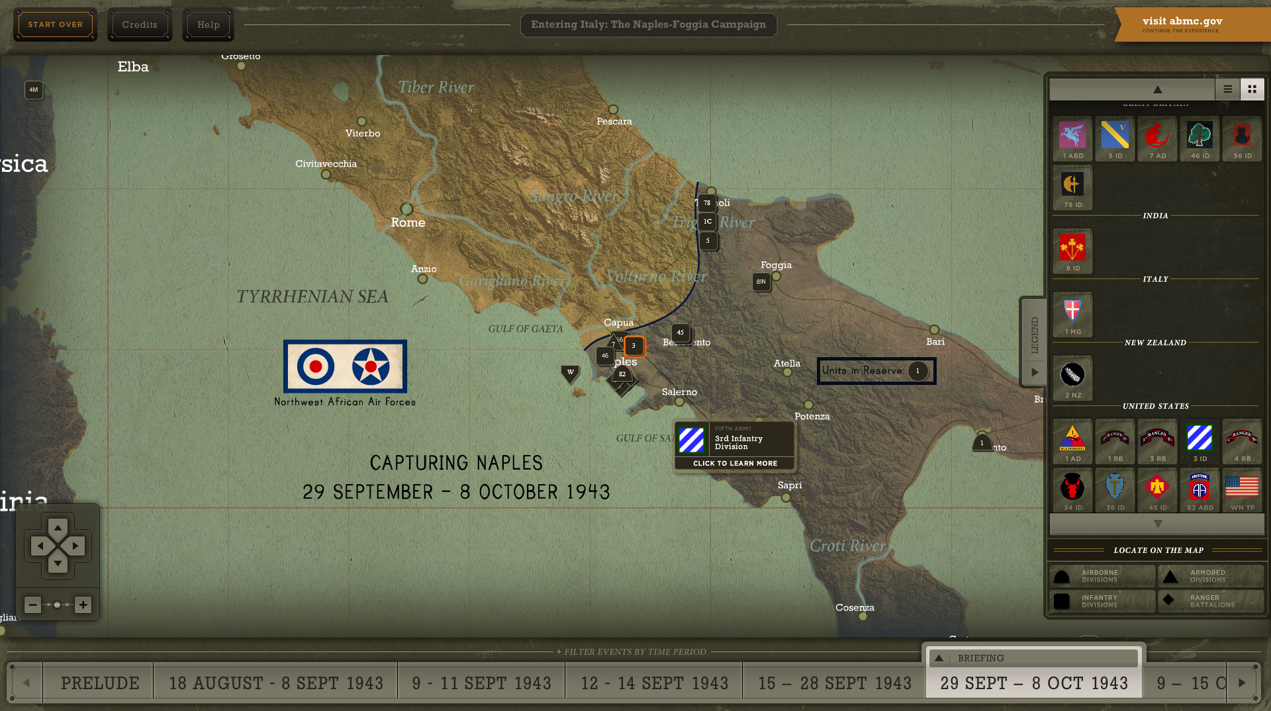This screenshot has width=1271, height=711.
Task: Choose the 2 NZ New Zealand badge
Action: tap(1072, 378)
